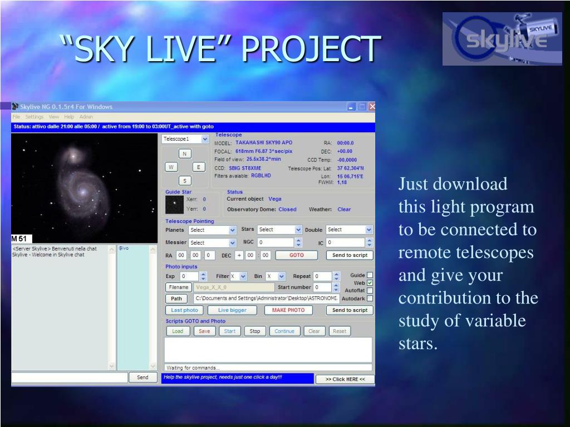Image resolution: width=570 pixels, height=427 pixels.
Task: Click the NGC number stepper
Action: pyautogui.click(x=298, y=242)
